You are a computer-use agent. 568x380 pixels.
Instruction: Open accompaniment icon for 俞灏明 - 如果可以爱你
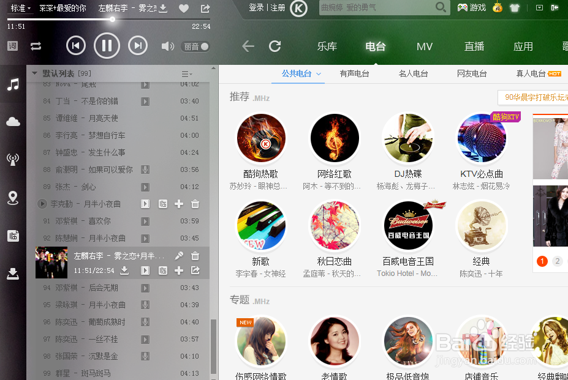tap(145, 170)
